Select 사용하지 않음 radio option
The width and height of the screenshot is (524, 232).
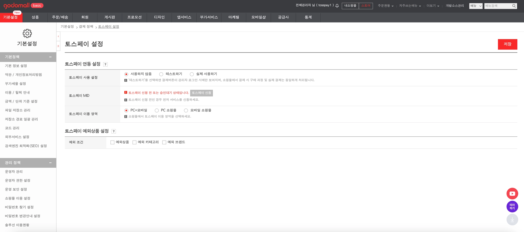[126, 74]
